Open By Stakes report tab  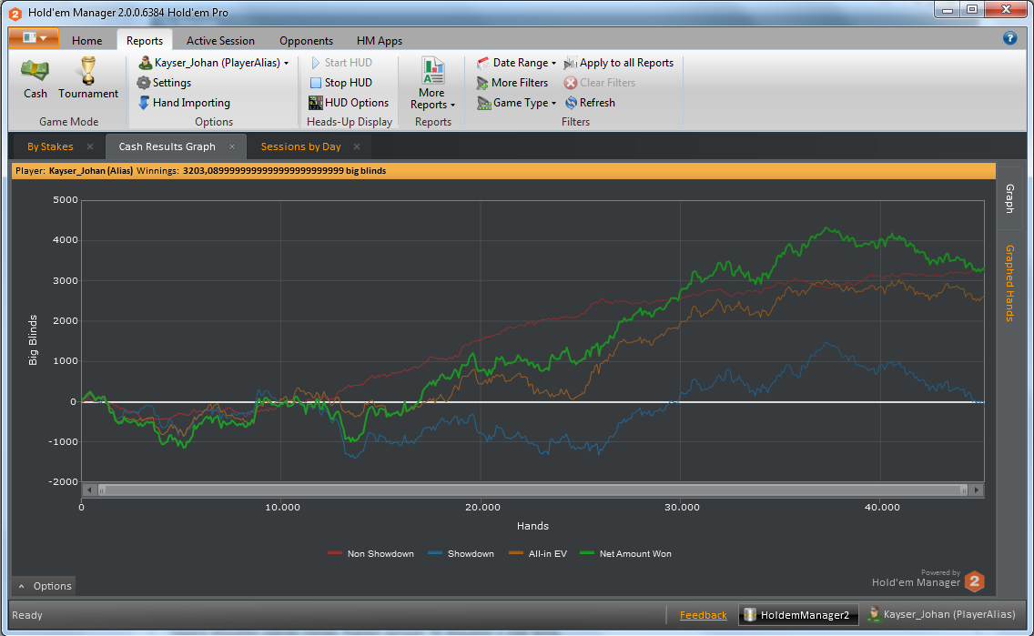tap(50, 146)
